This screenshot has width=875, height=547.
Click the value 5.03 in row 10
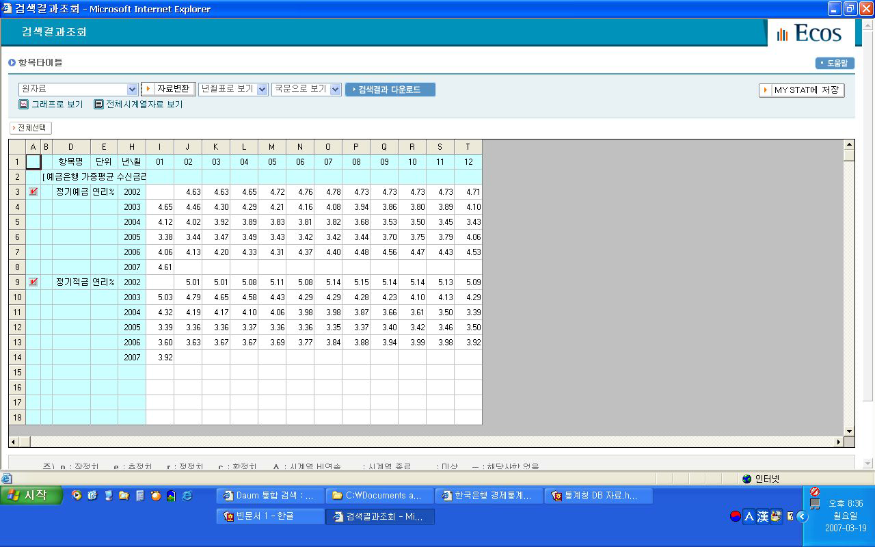pos(160,297)
